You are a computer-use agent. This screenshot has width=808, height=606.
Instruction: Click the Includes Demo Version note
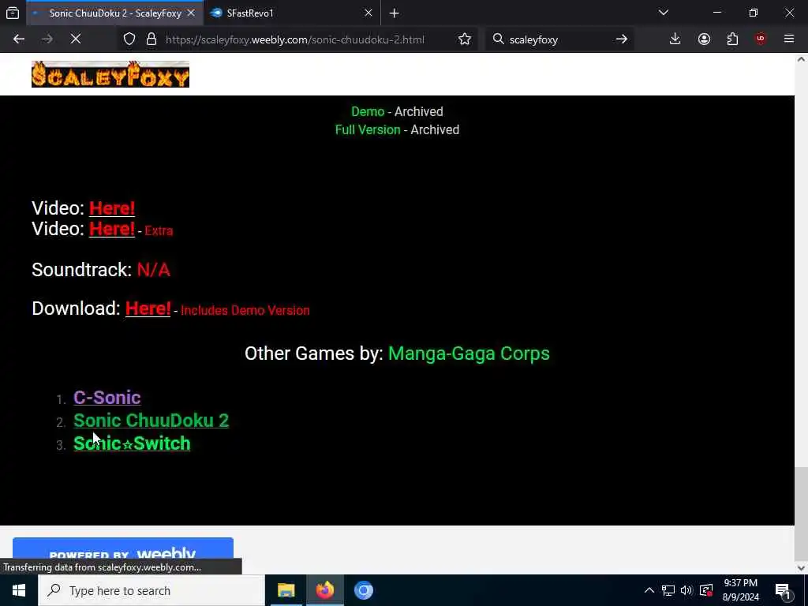[245, 311]
